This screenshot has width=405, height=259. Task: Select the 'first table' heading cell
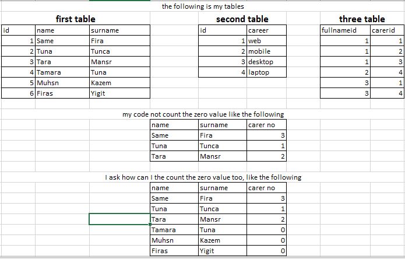coord(75,19)
